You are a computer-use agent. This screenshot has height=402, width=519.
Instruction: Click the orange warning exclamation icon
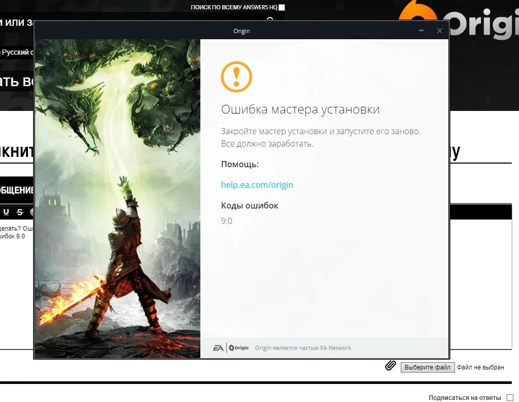237,77
